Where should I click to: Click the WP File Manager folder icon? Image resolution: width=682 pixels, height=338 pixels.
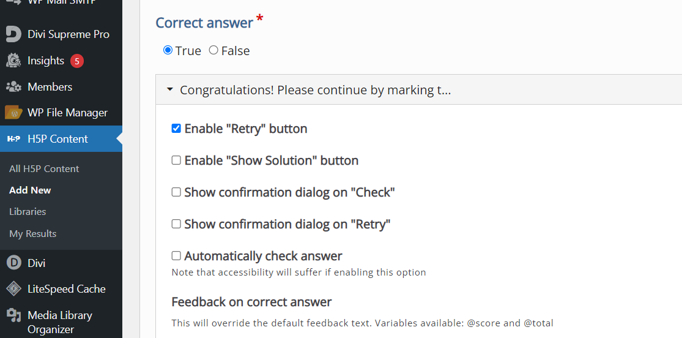click(13, 113)
